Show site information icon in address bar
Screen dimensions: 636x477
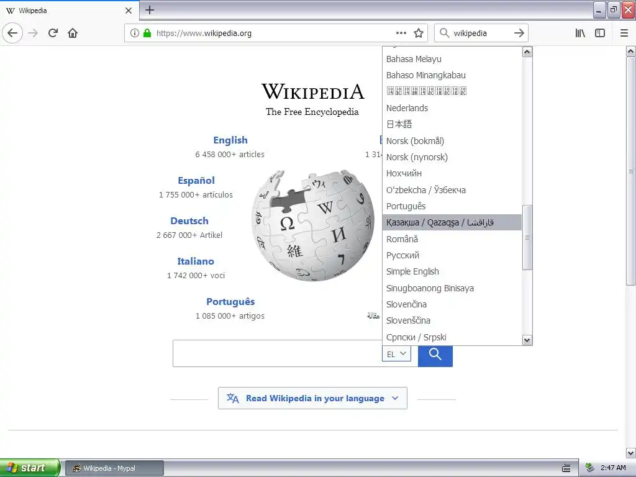click(x=135, y=33)
